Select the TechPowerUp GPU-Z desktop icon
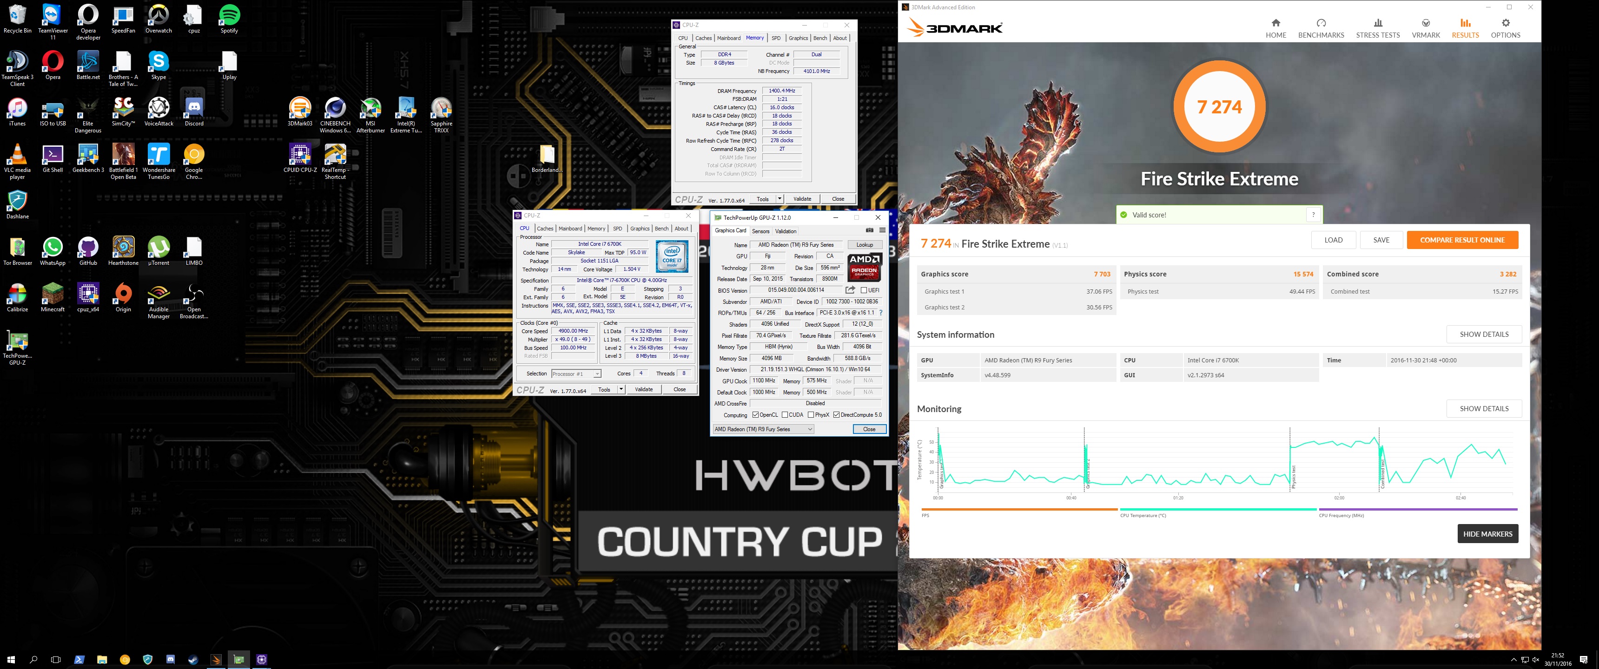 click(17, 348)
